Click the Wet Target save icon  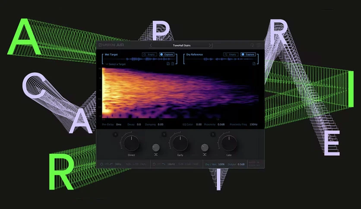[x=168, y=64]
